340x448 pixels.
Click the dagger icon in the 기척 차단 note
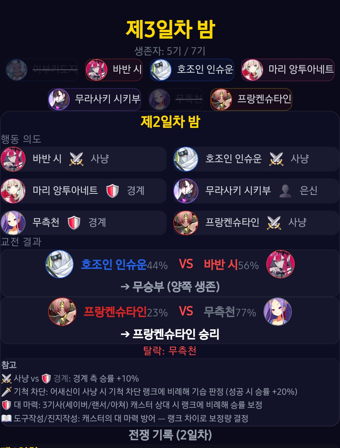click(x=6, y=392)
